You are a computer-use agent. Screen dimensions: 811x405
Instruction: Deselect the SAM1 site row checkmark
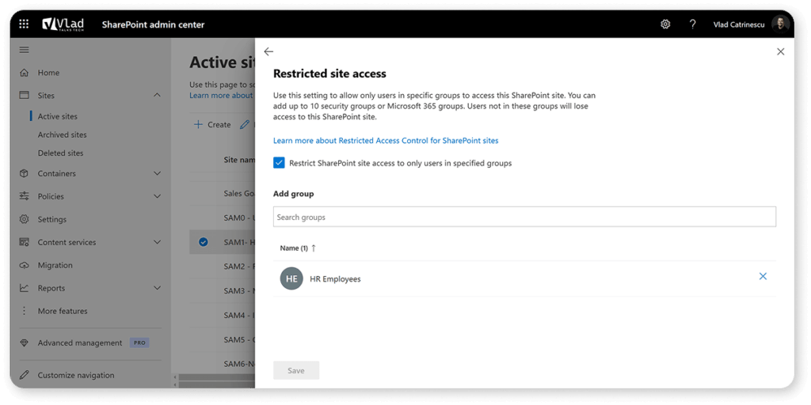pyautogui.click(x=204, y=242)
